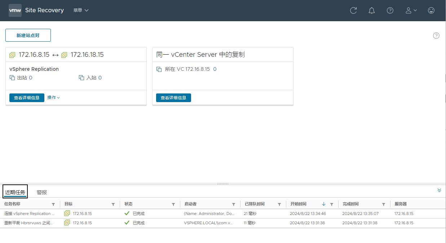446x243 pixels.
Task: Collapse the bottom tasks panel
Action: 439,190
